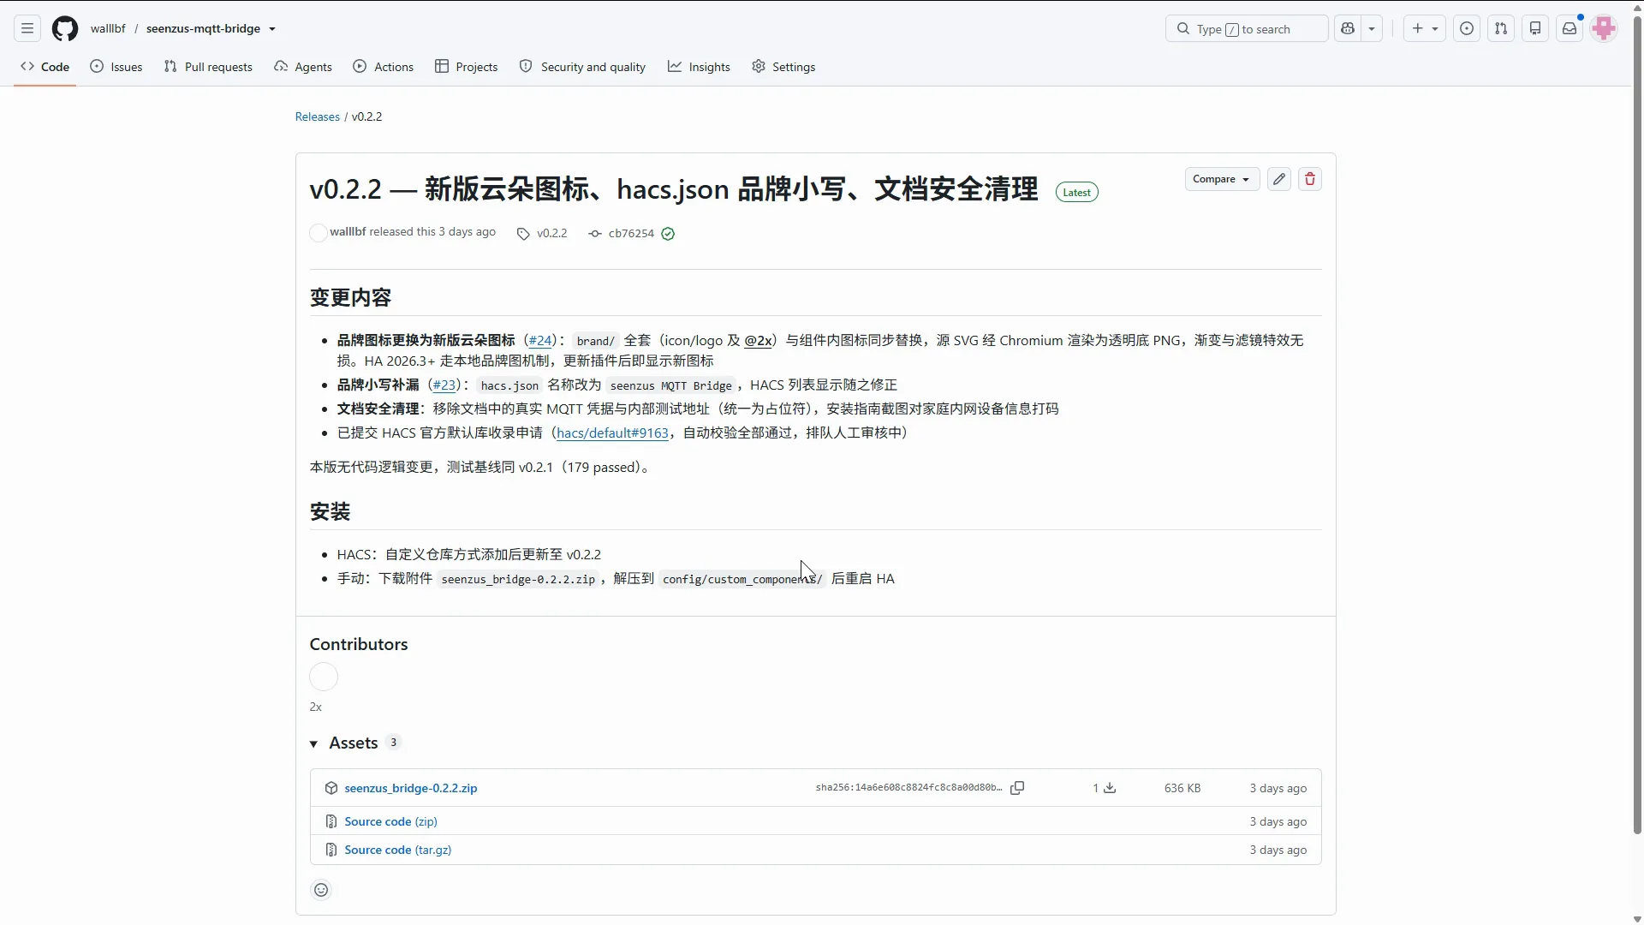Delete this release with trash icon
Viewport: 1644px width, 925px height.
pyautogui.click(x=1310, y=179)
